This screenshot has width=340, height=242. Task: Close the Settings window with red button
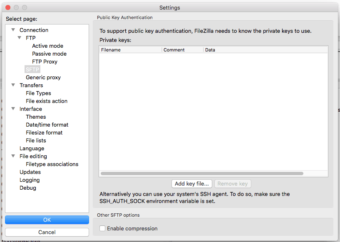point(8,7)
